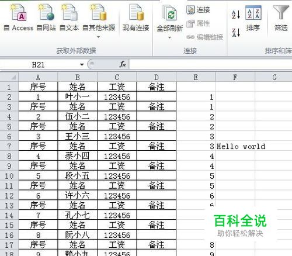Select cell with name 阮小八
Image resolution: width=292 pixels, height=256 pixels.
click(x=78, y=235)
